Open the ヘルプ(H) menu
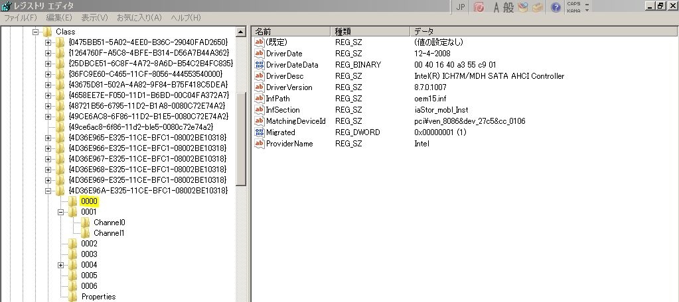This screenshot has height=302, width=679. coord(186,18)
